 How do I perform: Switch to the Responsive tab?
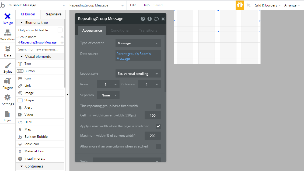click(53, 14)
